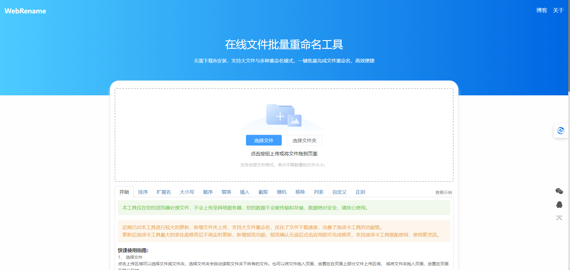Click the WebRename logo text
The height and width of the screenshot is (270, 570).
pos(25,11)
